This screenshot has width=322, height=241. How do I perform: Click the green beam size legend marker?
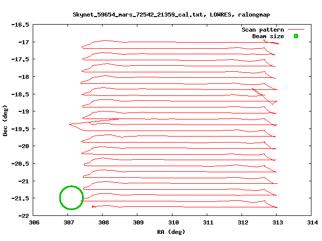coord(296,36)
